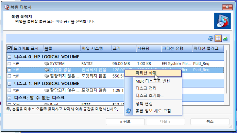The width and height of the screenshot is (237, 133).
Task: Select the FAT32 file system cell
Action: pyautogui.click(x=87, y=64)
